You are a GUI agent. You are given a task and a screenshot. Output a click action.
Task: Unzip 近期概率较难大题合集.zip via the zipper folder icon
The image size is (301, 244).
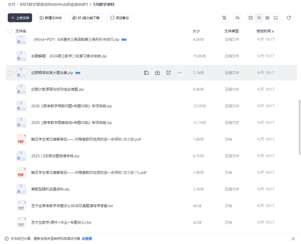146,73
